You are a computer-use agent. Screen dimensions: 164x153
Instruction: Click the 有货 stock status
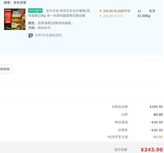[152, 11]
